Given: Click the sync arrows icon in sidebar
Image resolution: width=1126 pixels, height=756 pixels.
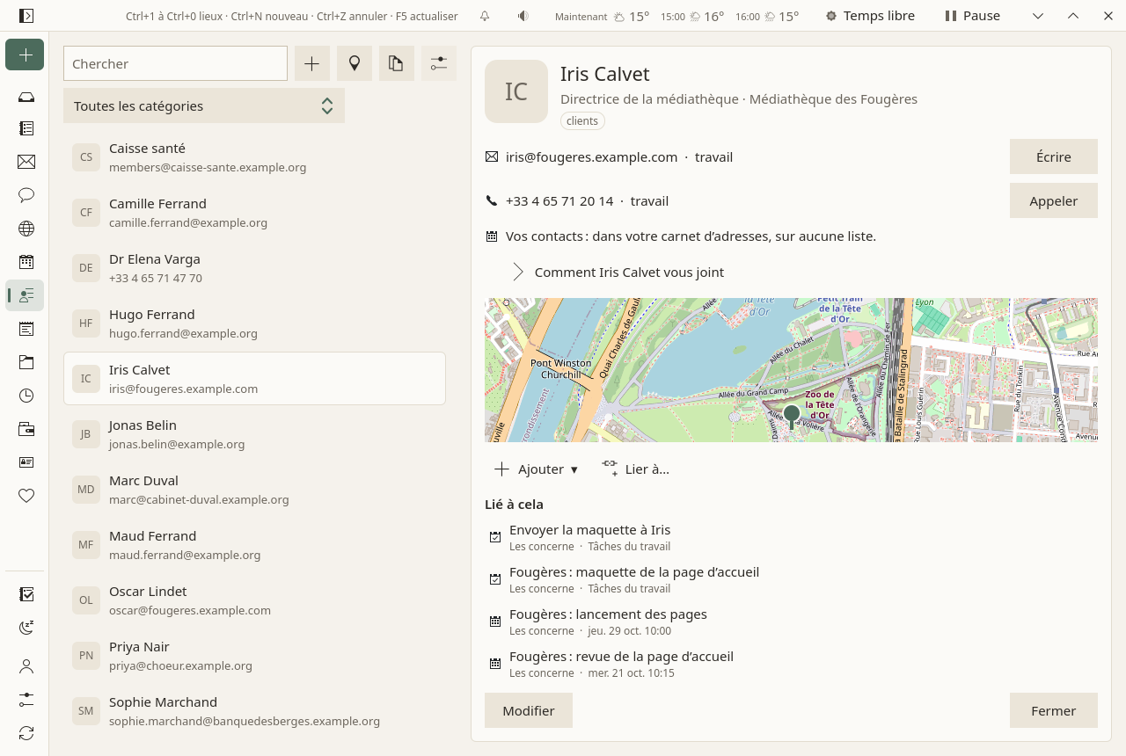Looking at the screenshot, I should pyautogui.click(x=26, y=733).
